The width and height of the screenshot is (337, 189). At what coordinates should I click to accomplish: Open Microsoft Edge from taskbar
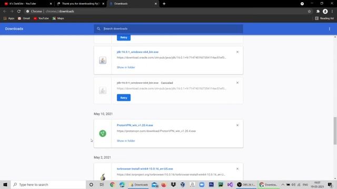pos(122,184)
